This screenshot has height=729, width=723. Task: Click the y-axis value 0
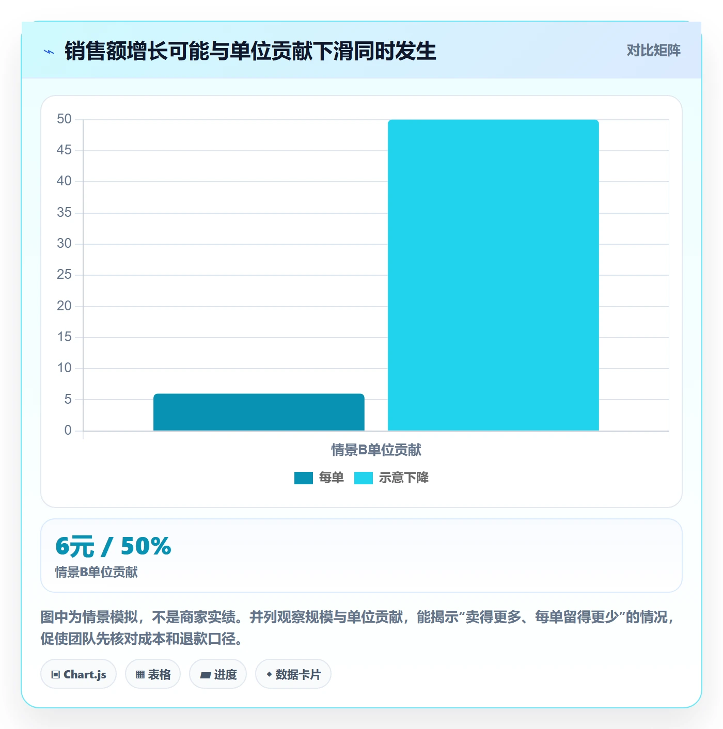tap(68, 431)
